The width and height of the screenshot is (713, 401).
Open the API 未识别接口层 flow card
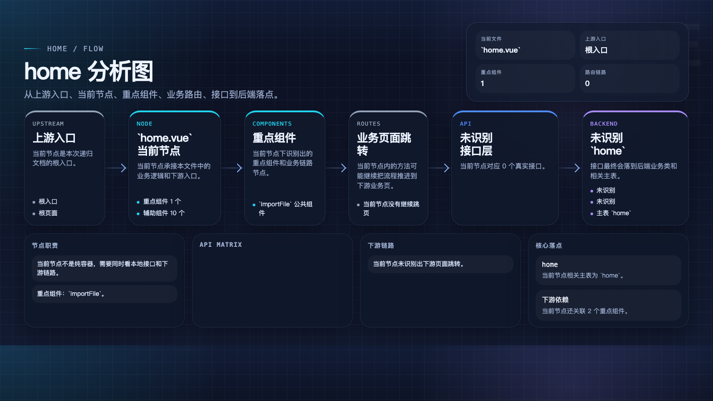pyautogui.click(x=505, y=168)
